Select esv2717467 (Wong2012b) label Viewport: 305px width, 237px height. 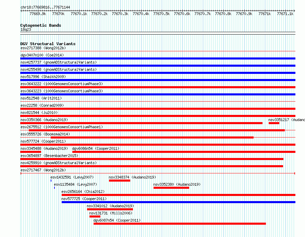[43, 170]
